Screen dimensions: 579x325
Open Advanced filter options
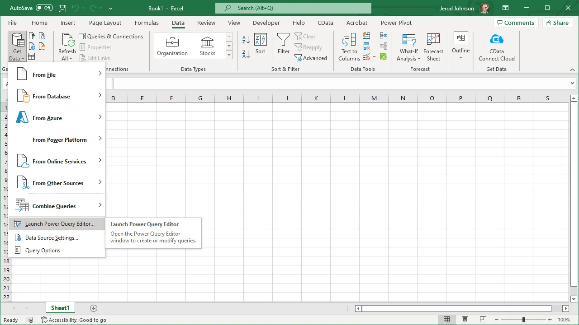point(311,58)
